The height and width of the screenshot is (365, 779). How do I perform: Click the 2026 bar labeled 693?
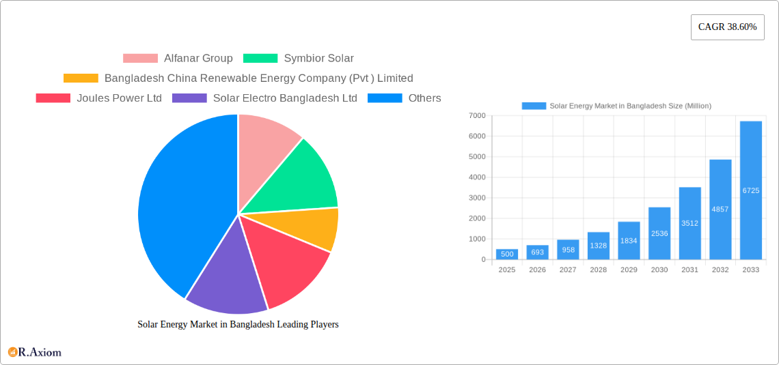537,252
